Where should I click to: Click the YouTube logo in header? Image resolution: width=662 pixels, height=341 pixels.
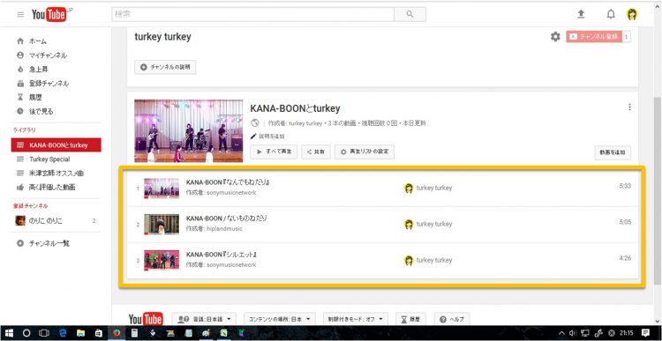49,15
